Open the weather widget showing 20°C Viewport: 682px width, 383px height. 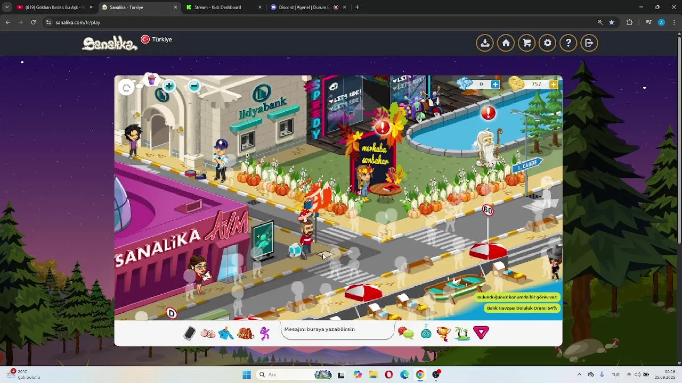pyautogui.click(x=24, y=374)
